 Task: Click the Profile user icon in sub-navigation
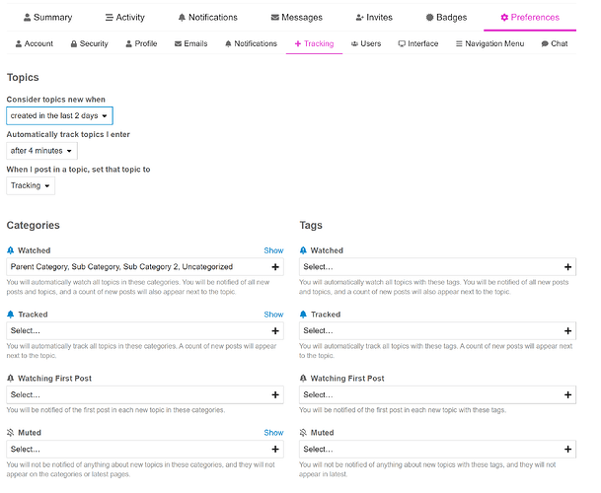128,44
